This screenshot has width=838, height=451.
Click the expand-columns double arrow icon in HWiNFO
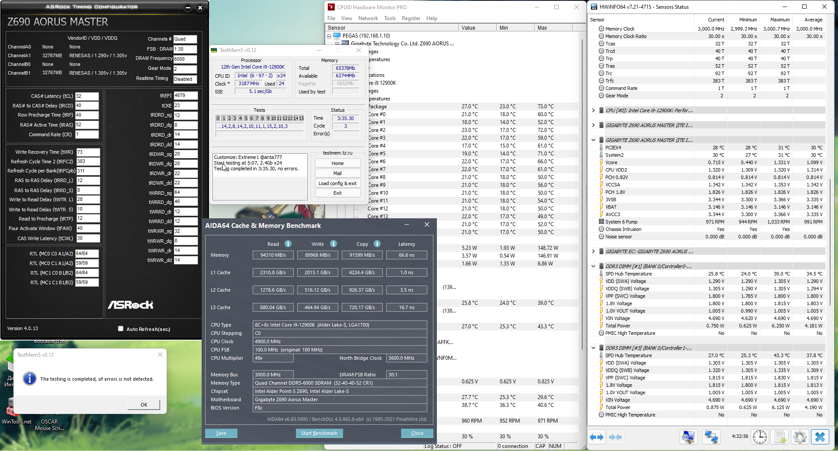point(596,437)
